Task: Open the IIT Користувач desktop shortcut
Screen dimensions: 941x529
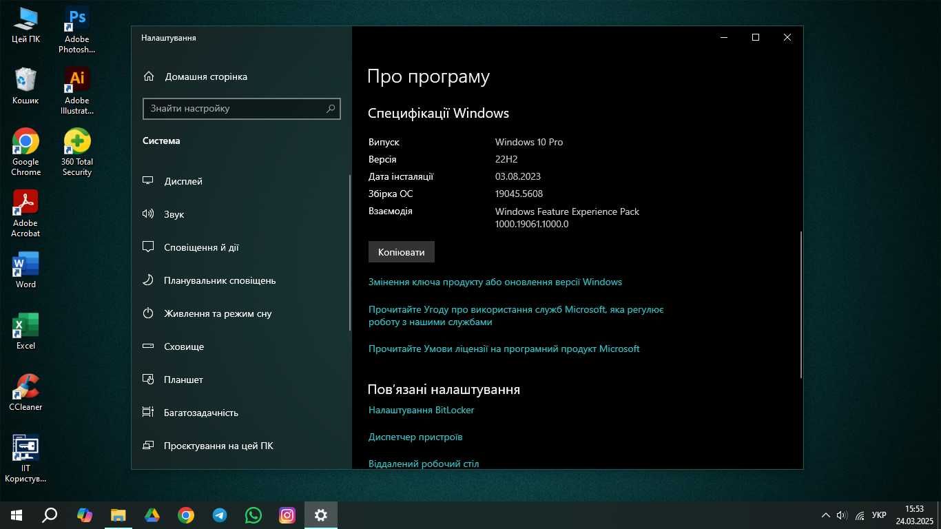Action: point(25,459)
